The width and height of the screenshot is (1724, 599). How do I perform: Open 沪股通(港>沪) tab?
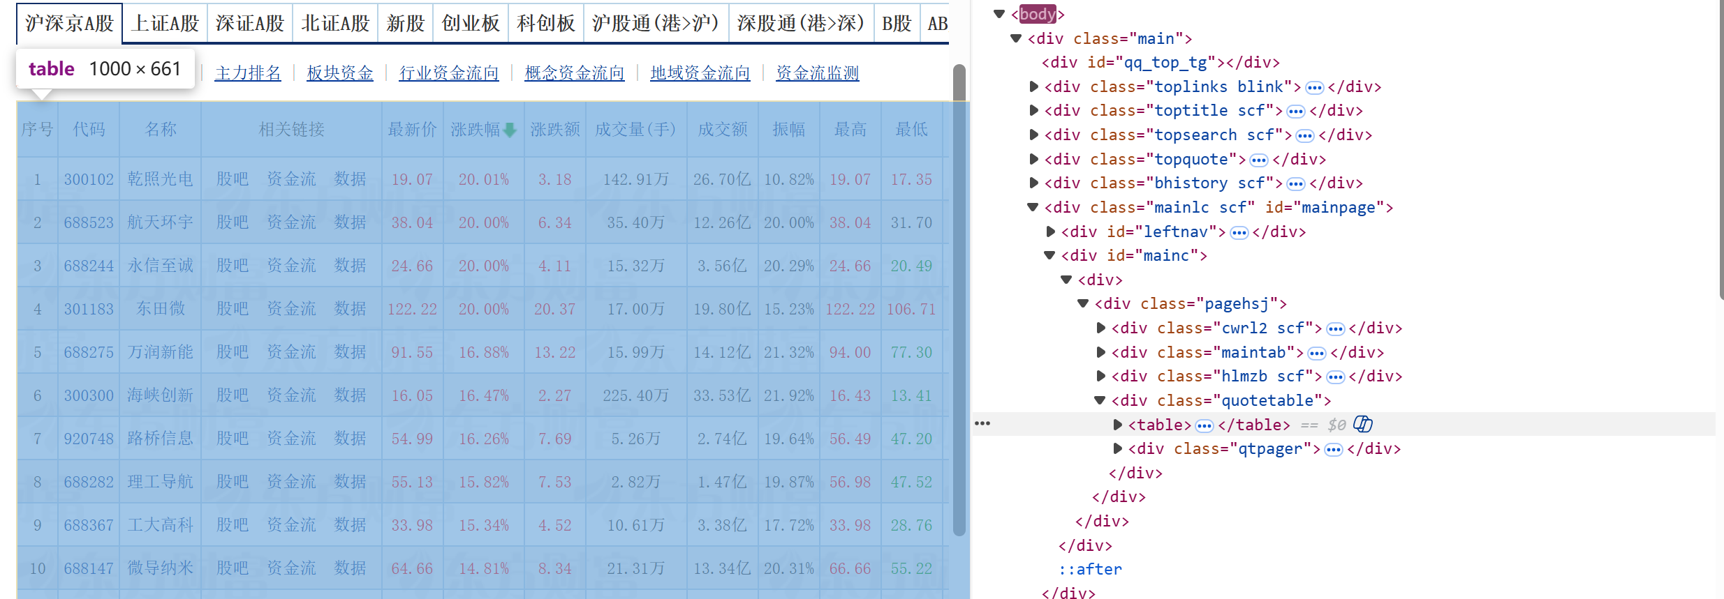coord(656,24)
